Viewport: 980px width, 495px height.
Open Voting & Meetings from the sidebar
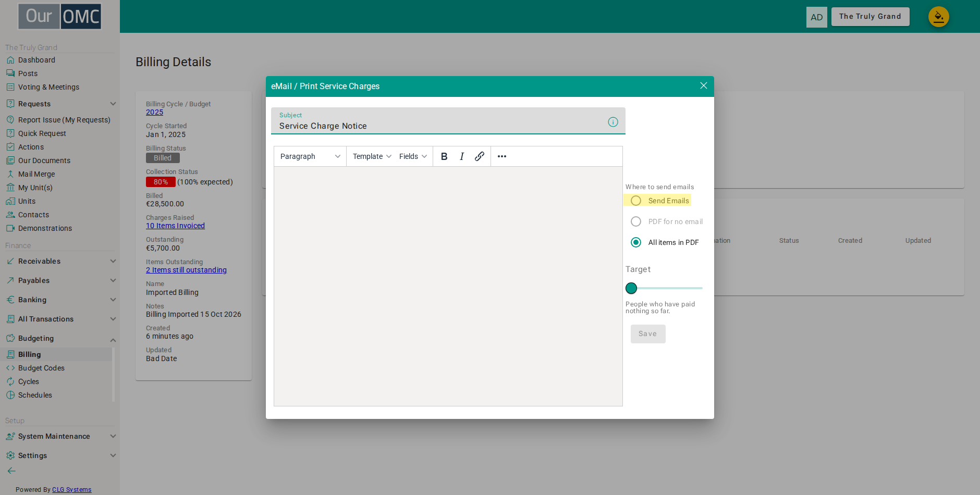click(48, 87)
